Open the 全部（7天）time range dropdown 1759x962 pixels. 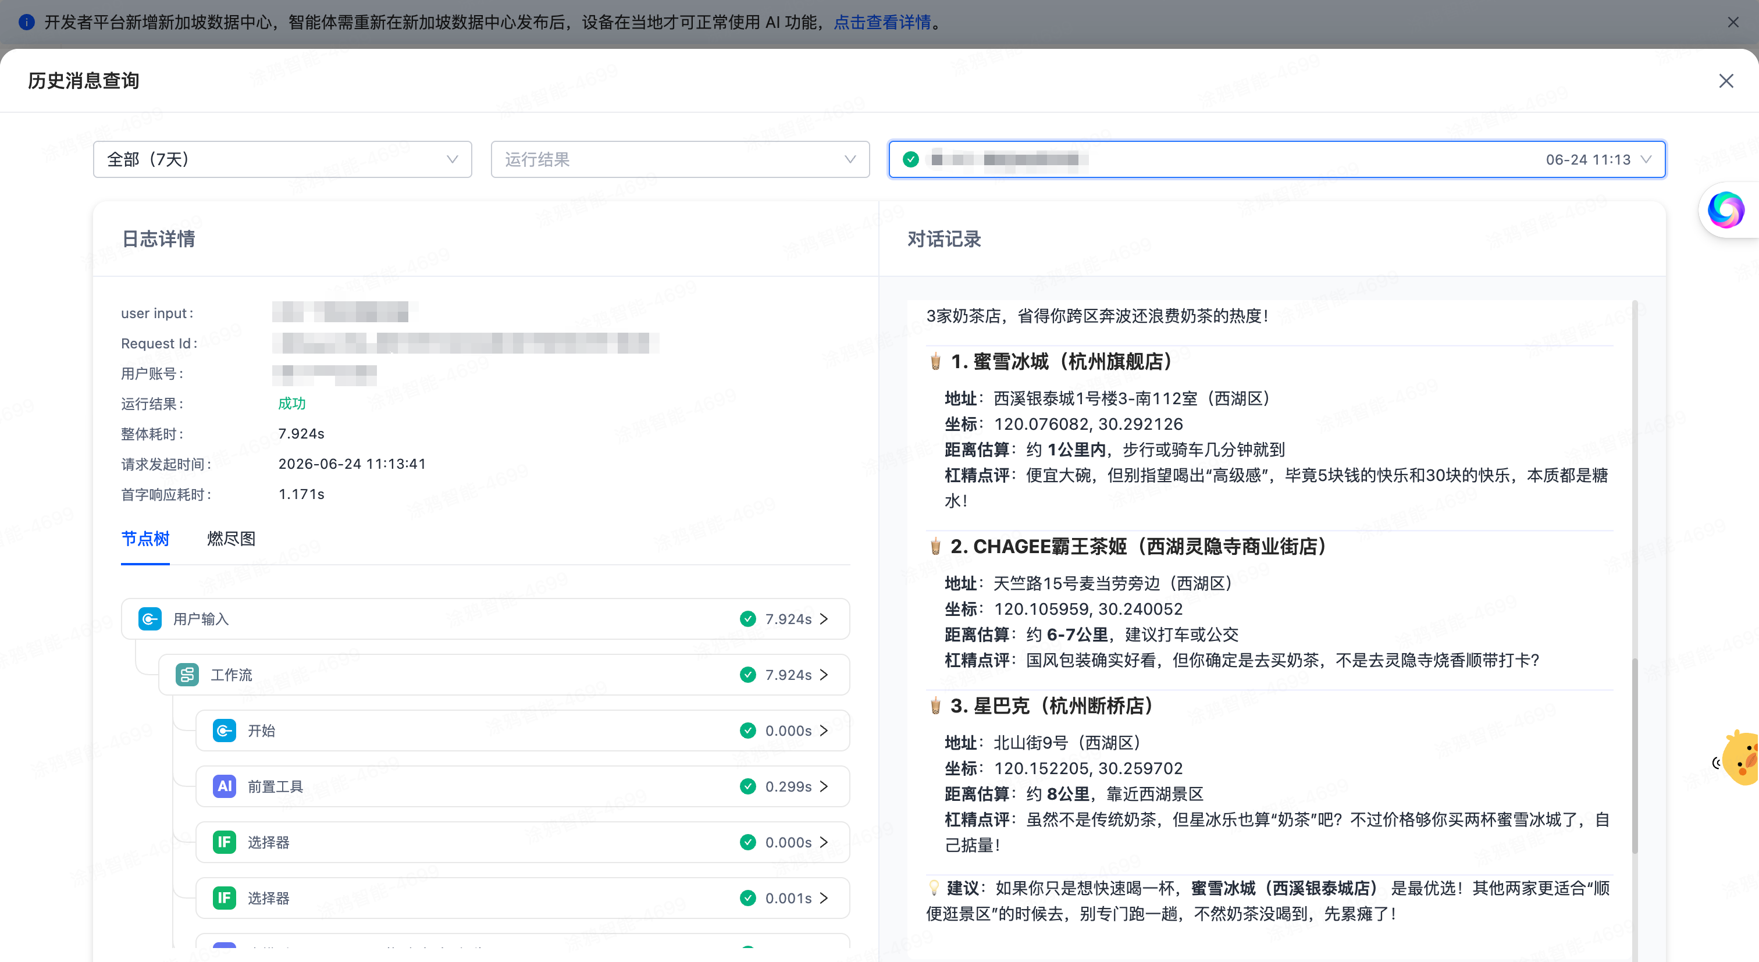click(282, 159)
